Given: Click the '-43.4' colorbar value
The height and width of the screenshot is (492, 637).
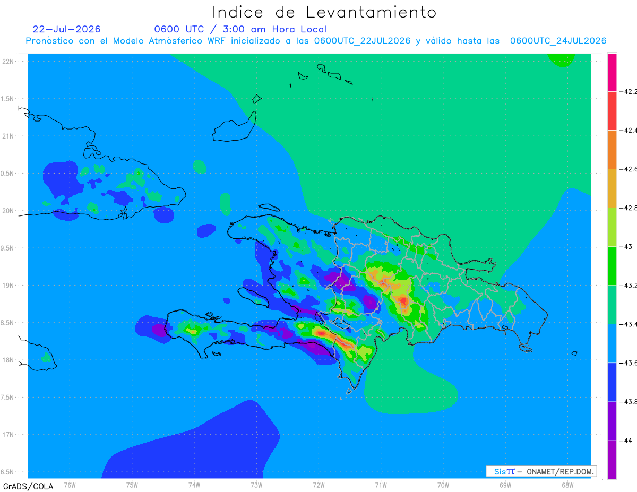Looking at the screenshot, I should coord(629,324).
